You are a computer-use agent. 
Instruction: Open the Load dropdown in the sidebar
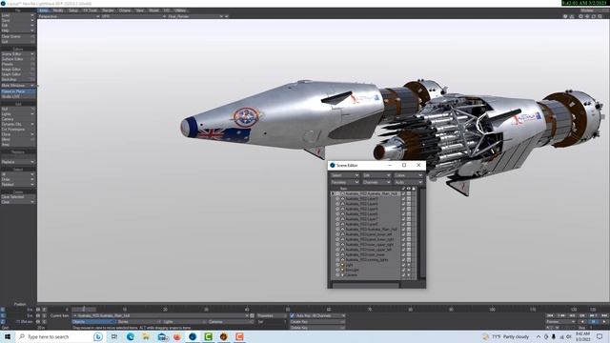(18, 15)
